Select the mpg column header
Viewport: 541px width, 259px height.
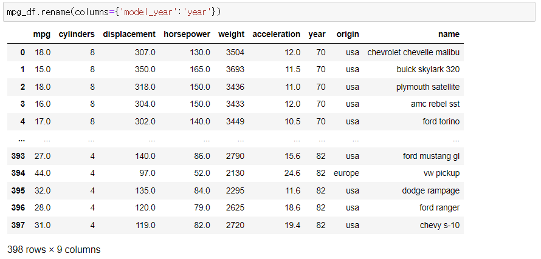click(x=42, y=35)
